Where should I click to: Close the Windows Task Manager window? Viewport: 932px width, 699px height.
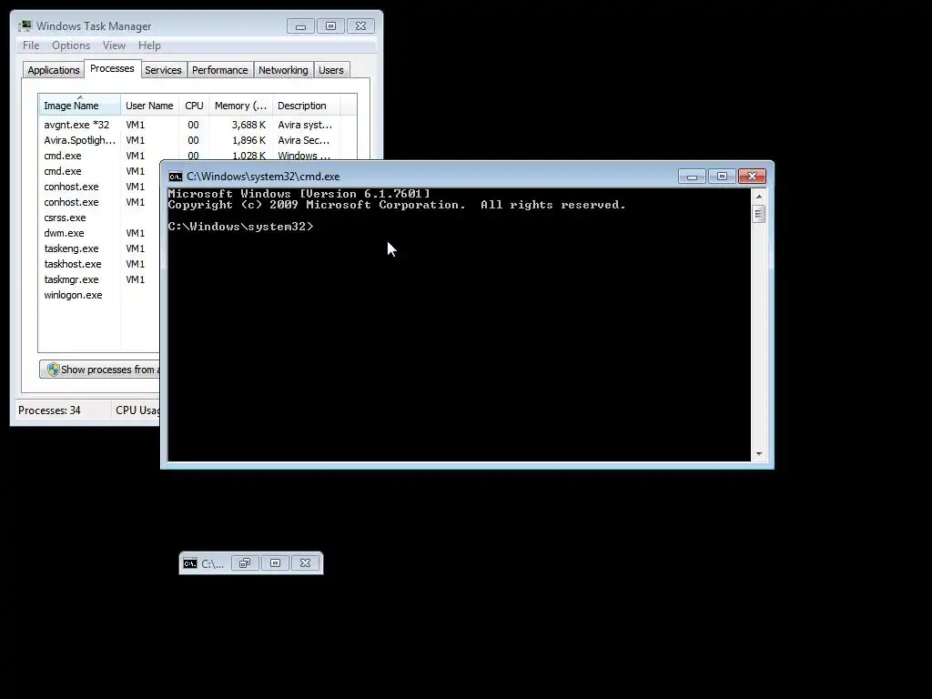[x=360, y=26]
